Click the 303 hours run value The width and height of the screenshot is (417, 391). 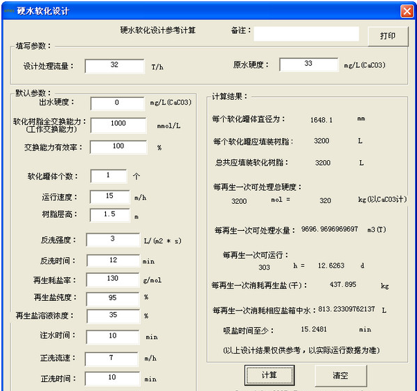tap(264, 267)
